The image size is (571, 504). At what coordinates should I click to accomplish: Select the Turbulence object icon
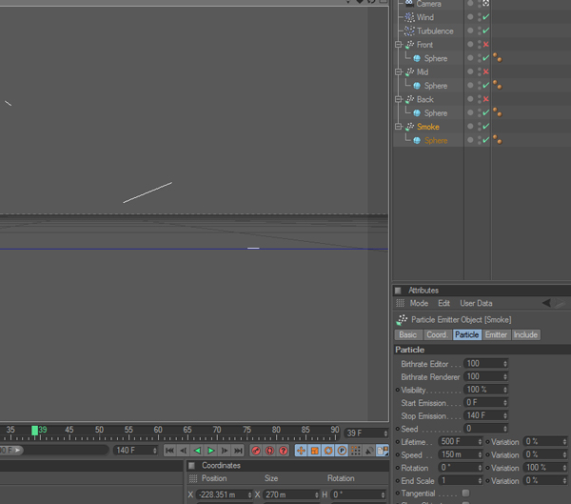point(409,31)
